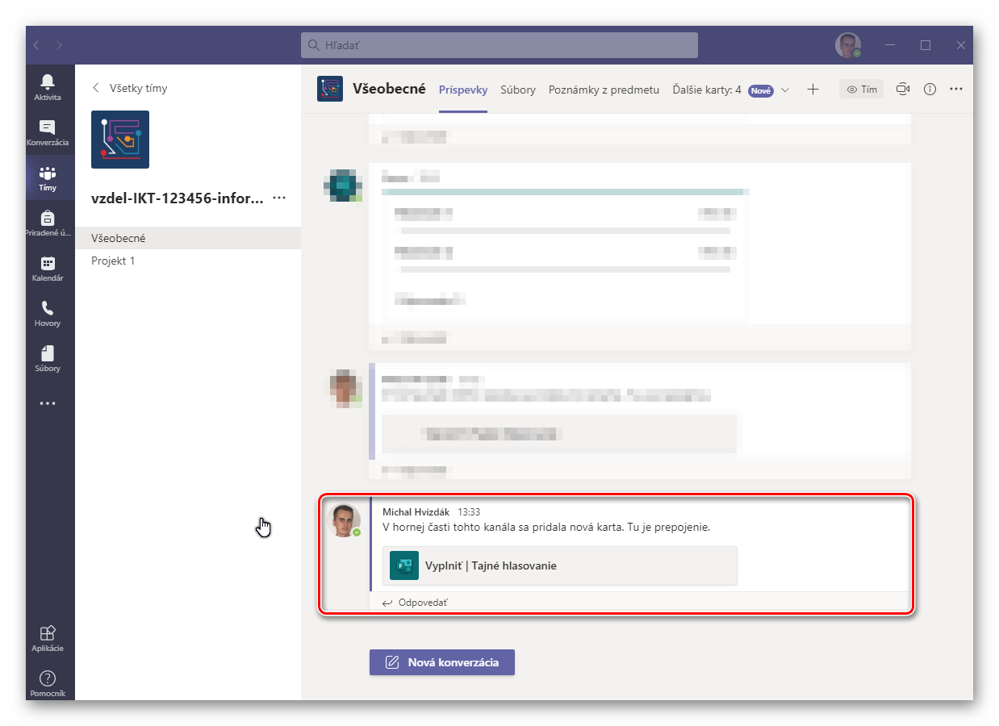Image resolution: width=999 pixels, height=726 pixels.
Task: Open Konverzácia chat in sidebar
Action: point(48,131)
